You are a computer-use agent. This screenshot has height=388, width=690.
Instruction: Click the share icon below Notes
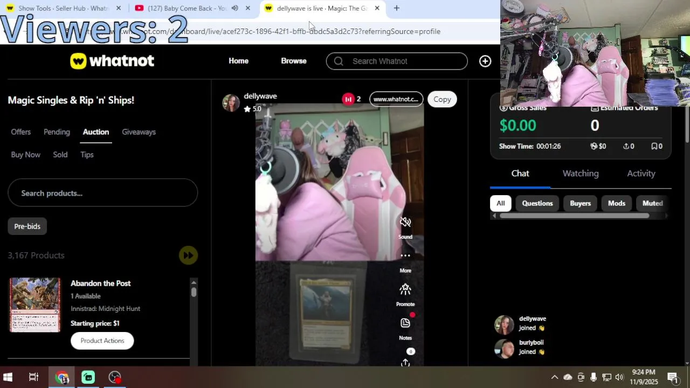[x=405, y=363]
